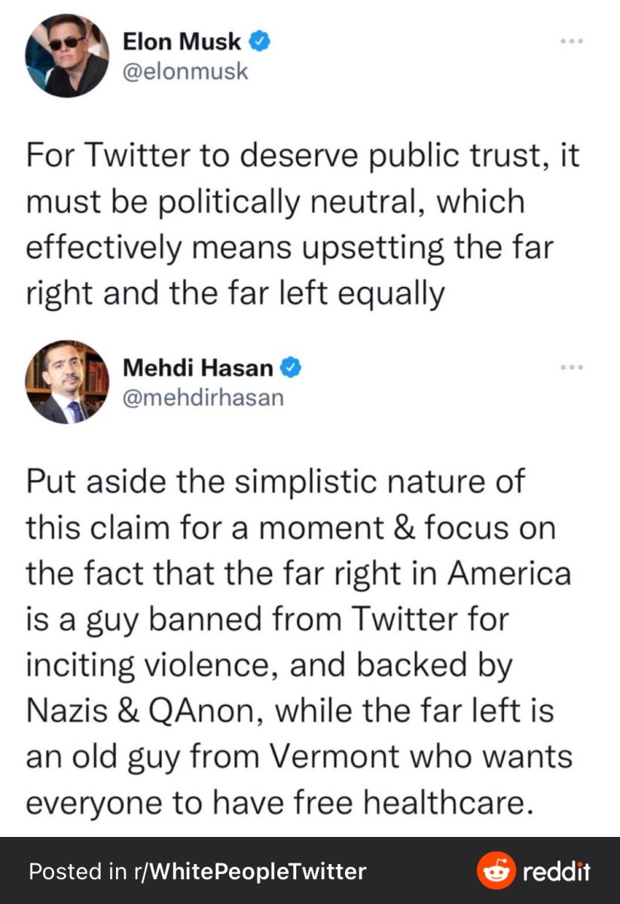Open Elon Musk's profile avatar
Viewport: 620px width, 904px height.
66,55
